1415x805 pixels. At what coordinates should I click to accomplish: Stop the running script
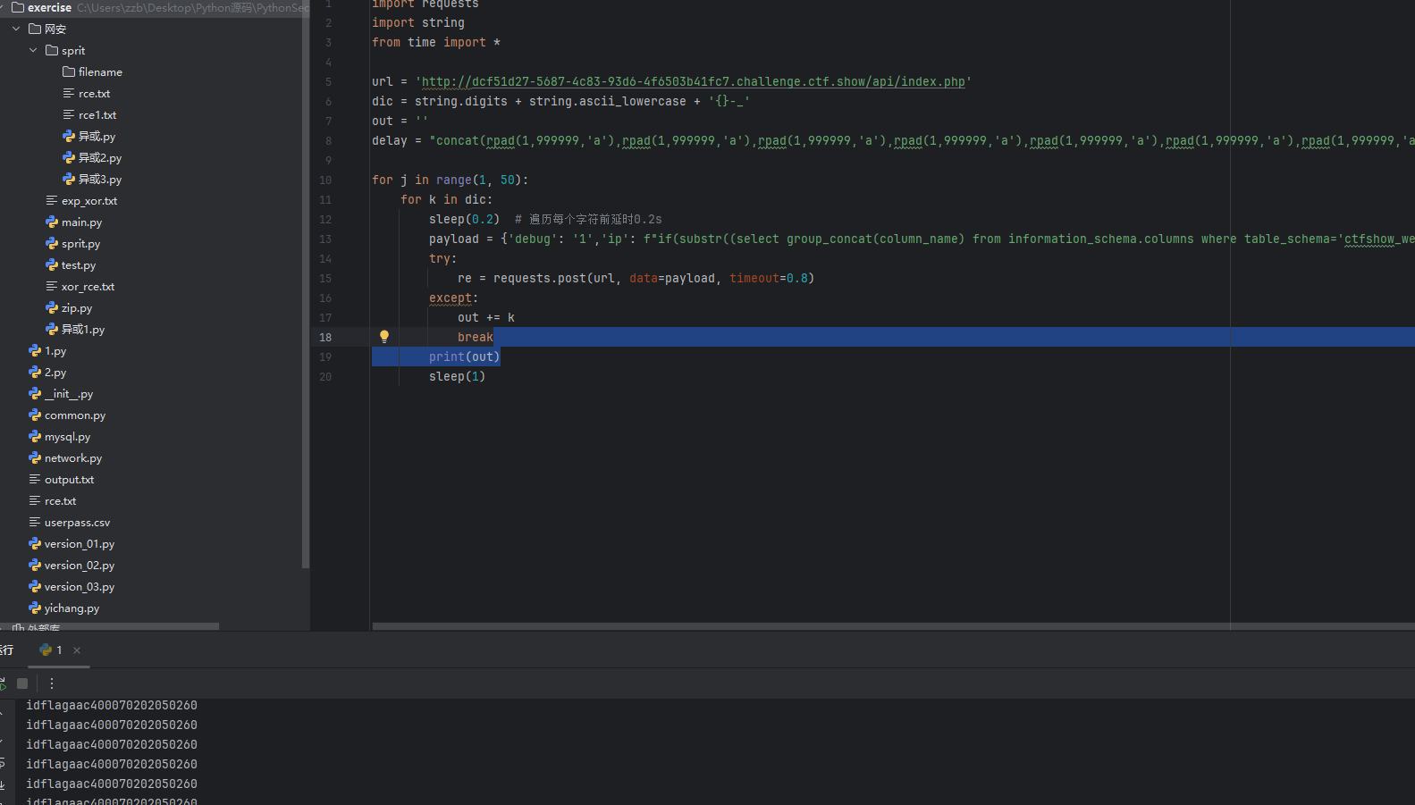[22, 683]
